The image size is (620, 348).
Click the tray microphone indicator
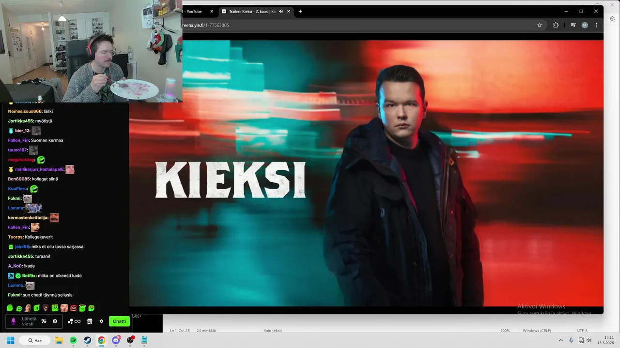pyautogui.click(x=571, y=340)
